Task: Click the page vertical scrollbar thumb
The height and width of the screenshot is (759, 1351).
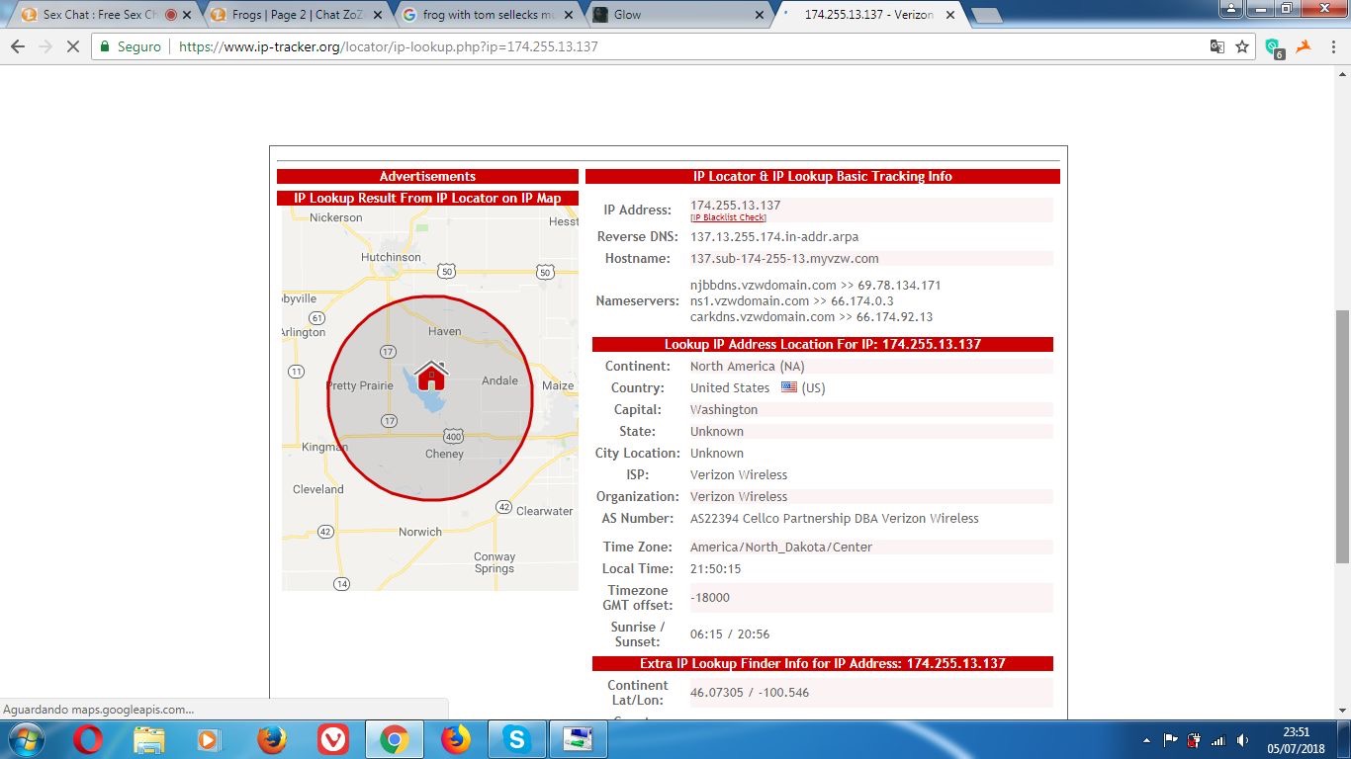Action: tap(1342, 435)
